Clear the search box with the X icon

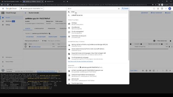coord(119,8)
